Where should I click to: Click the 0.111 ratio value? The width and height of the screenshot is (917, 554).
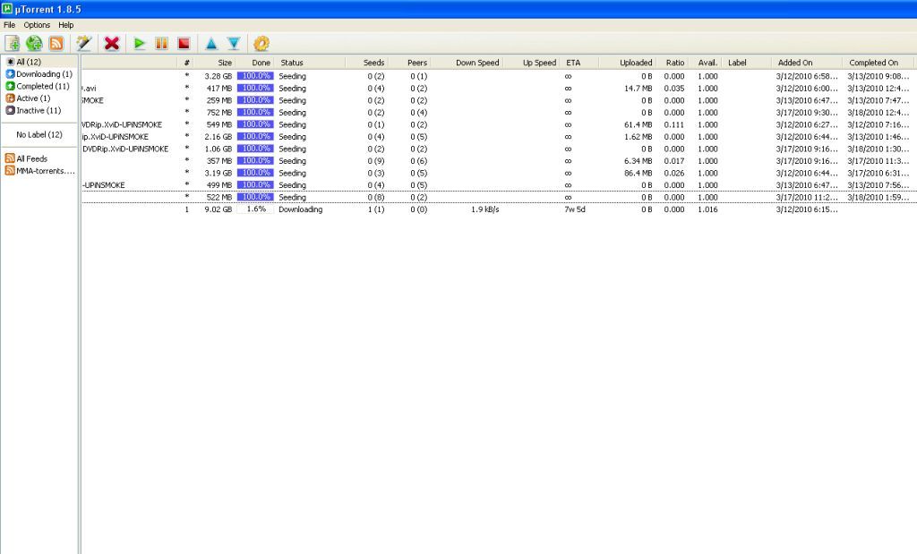point(674,124)
